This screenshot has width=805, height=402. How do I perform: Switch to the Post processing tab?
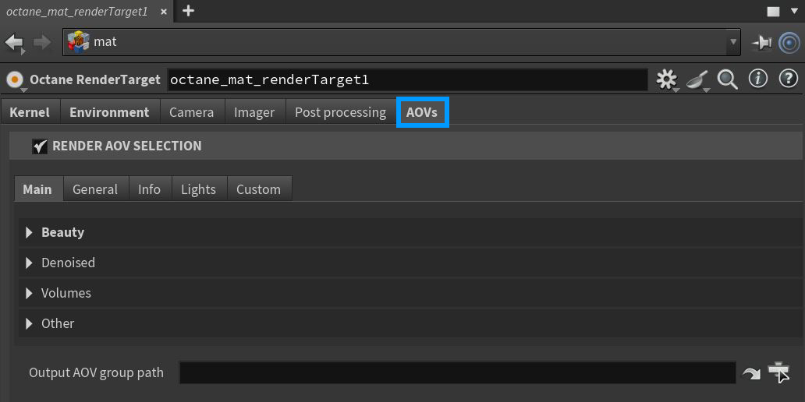pos(340,112)
